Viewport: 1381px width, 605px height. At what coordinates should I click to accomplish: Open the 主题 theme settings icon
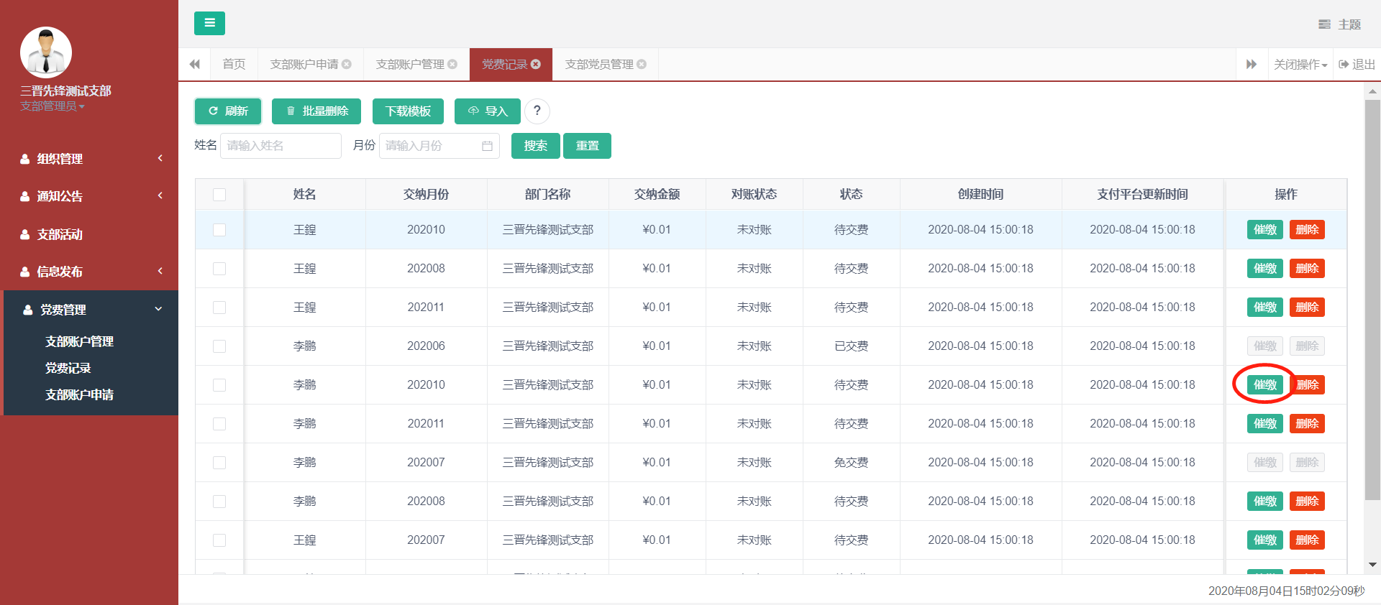pos(1324,24)
